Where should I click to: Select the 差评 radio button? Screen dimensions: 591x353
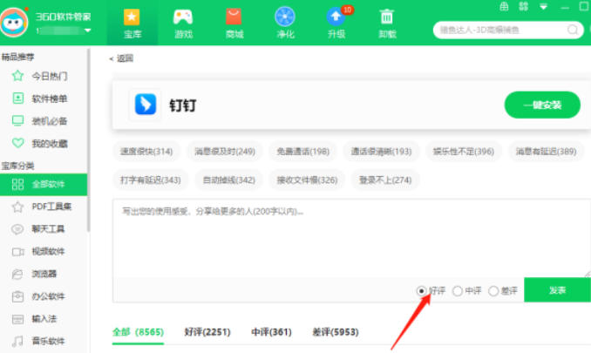click(493, 291)
